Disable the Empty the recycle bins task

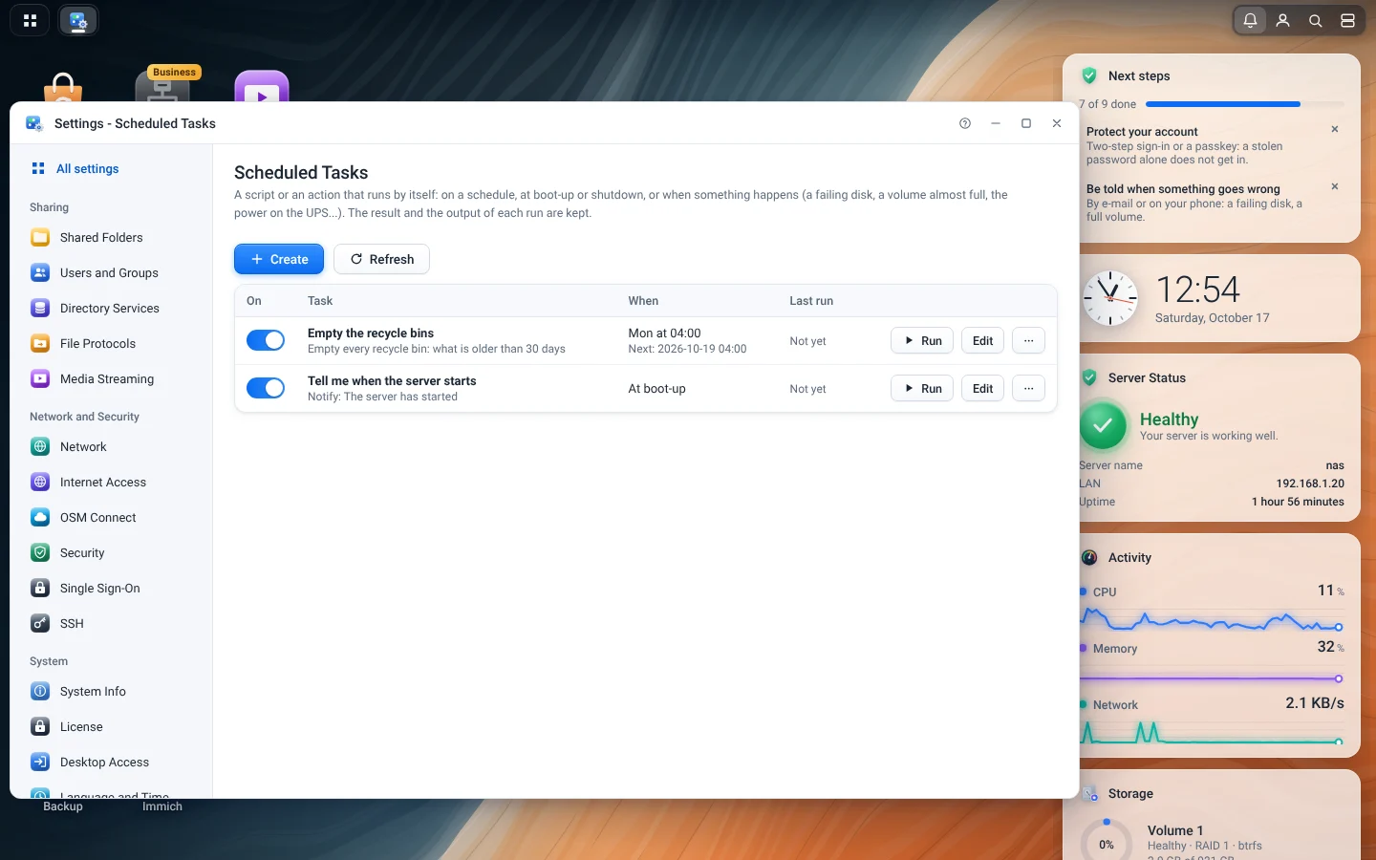point(266,340)
